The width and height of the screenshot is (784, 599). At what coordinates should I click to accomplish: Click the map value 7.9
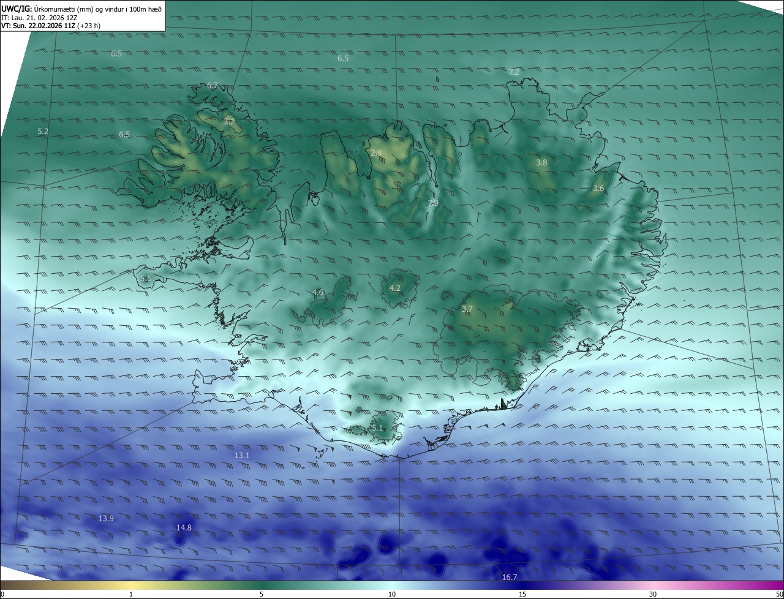click(x=433, y=203)
